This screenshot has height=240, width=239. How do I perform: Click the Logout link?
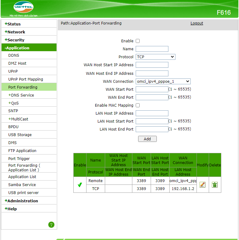[197, 23]
